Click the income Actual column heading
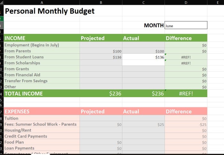Image resolution: width=224 pixels, height=155 pixels. pos(143,38)
